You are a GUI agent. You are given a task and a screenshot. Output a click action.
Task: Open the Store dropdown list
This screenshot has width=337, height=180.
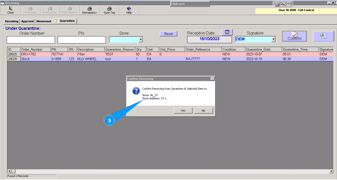click(140, 40)
